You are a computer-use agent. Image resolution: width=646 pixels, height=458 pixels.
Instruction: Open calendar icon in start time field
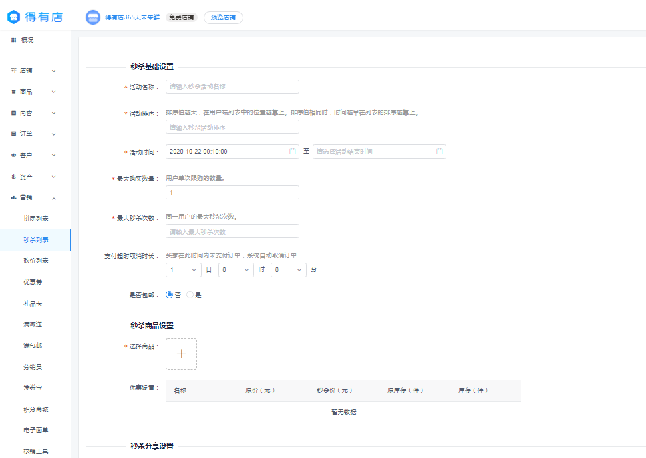click(292, 152)
